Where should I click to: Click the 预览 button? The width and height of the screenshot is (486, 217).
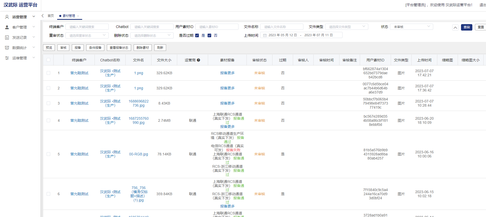(x=49, y=48)
